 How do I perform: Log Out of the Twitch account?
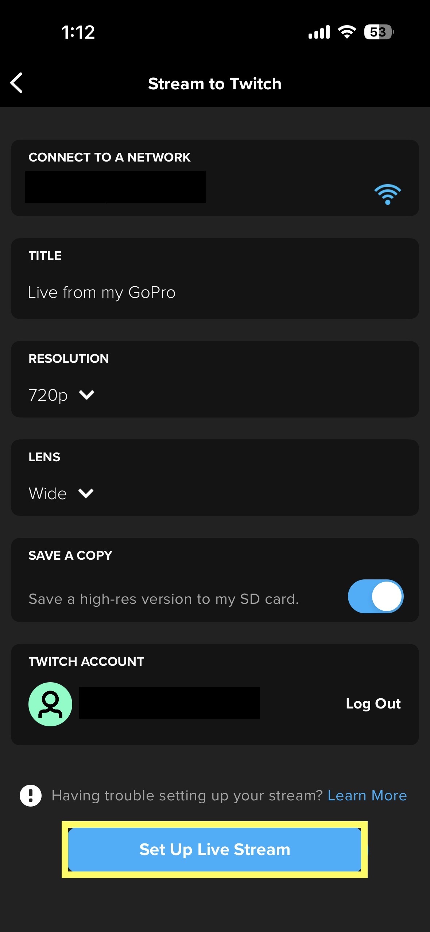373,704
